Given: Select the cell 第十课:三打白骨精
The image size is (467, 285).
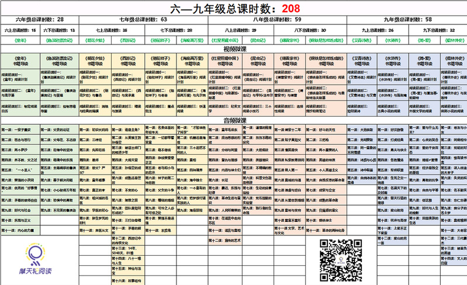Looking at the screenshot, I should [128, 220].
